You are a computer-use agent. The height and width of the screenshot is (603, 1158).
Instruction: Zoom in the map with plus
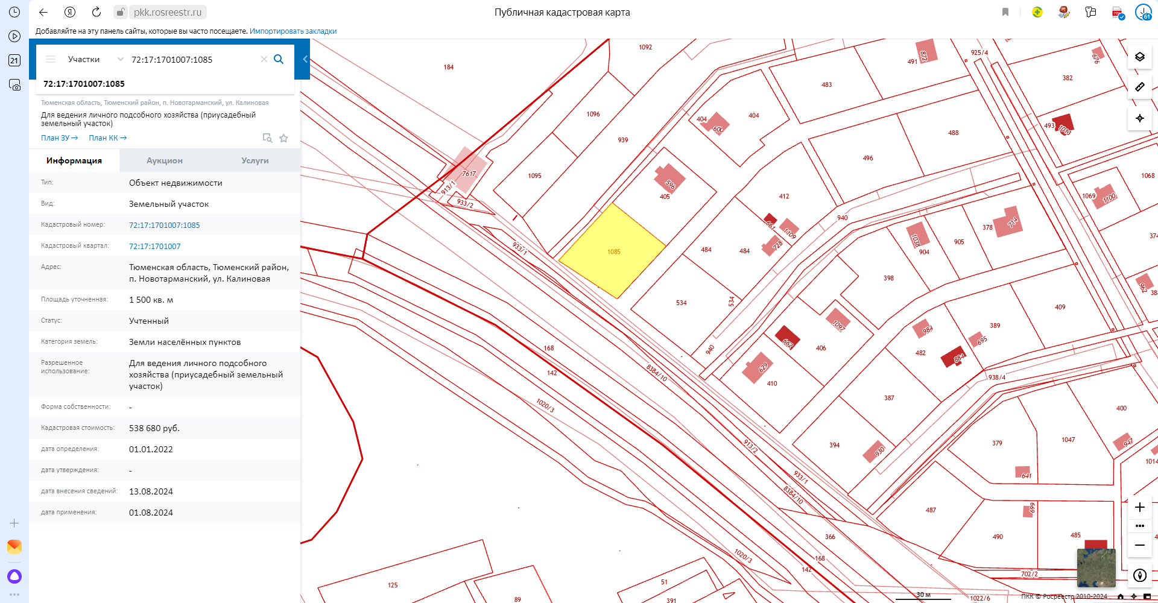(1139, 507)
